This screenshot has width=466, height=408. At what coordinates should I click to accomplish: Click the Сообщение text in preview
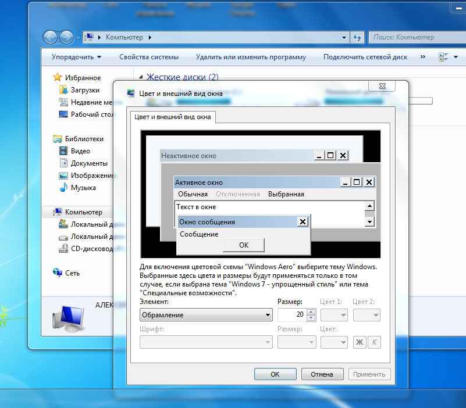click(x=199, y=234)
